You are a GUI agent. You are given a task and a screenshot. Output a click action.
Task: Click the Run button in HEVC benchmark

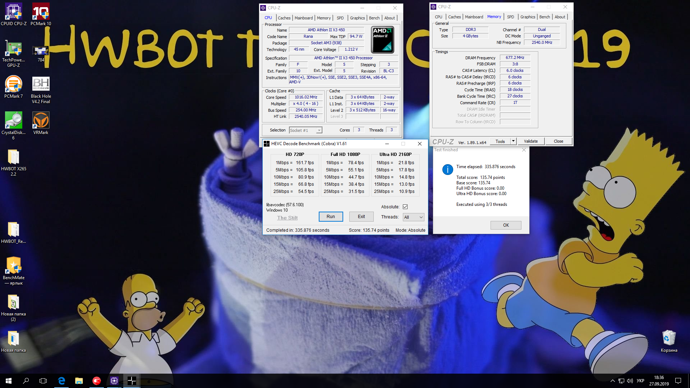pyautogui.click(x=331, y=217)
